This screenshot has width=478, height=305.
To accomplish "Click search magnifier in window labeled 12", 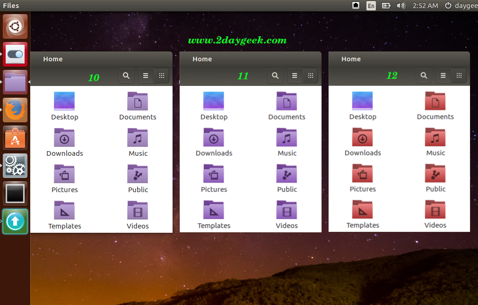I will (x=424, y=76).
